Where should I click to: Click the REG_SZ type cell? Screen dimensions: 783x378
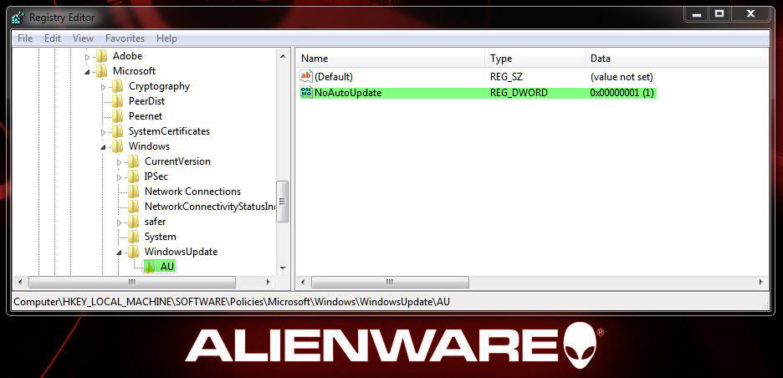[506, 76]
